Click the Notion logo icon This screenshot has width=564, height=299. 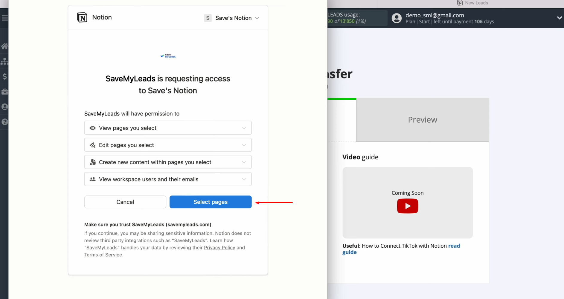82,18
